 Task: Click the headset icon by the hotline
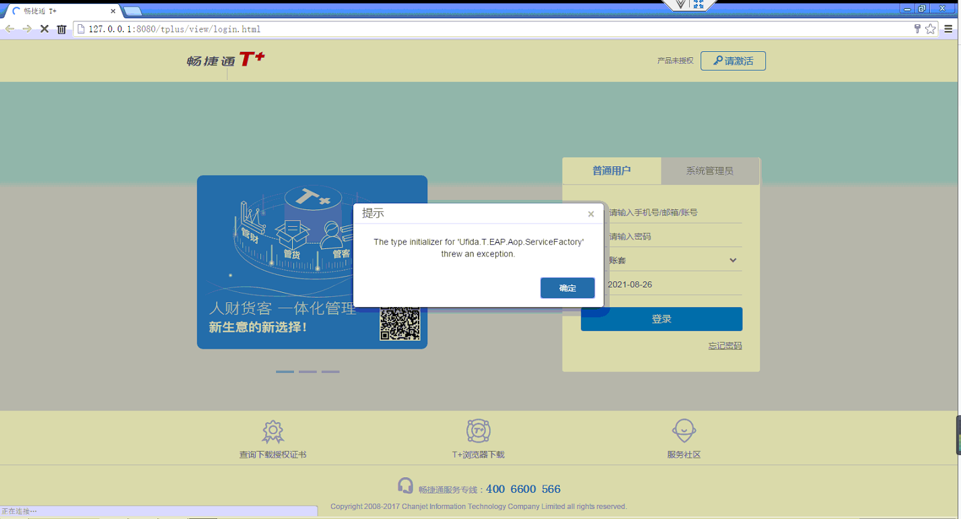[405, 486]
